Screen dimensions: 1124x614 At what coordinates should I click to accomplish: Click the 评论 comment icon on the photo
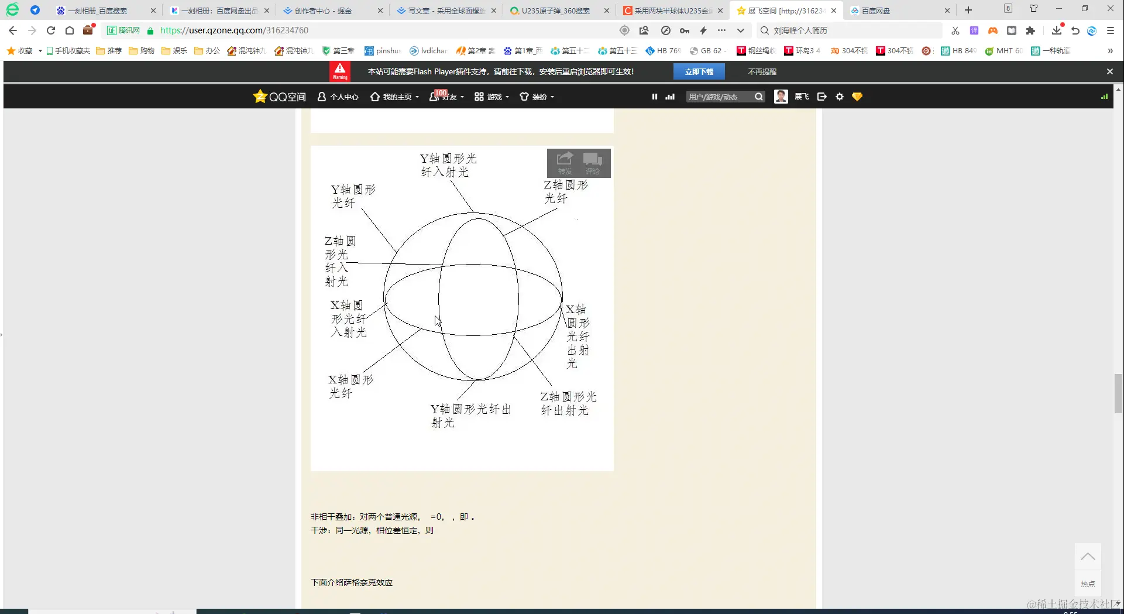click(593, 163)
